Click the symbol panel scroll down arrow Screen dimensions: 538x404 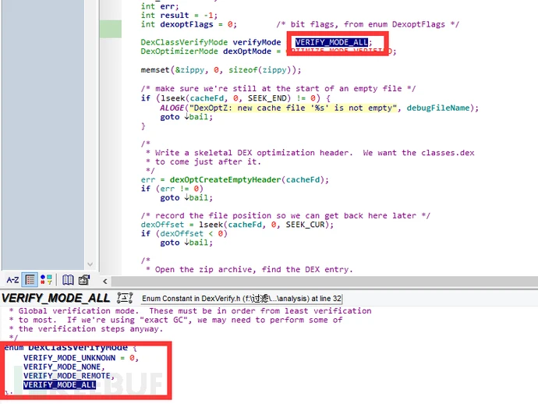coord(90,264)
